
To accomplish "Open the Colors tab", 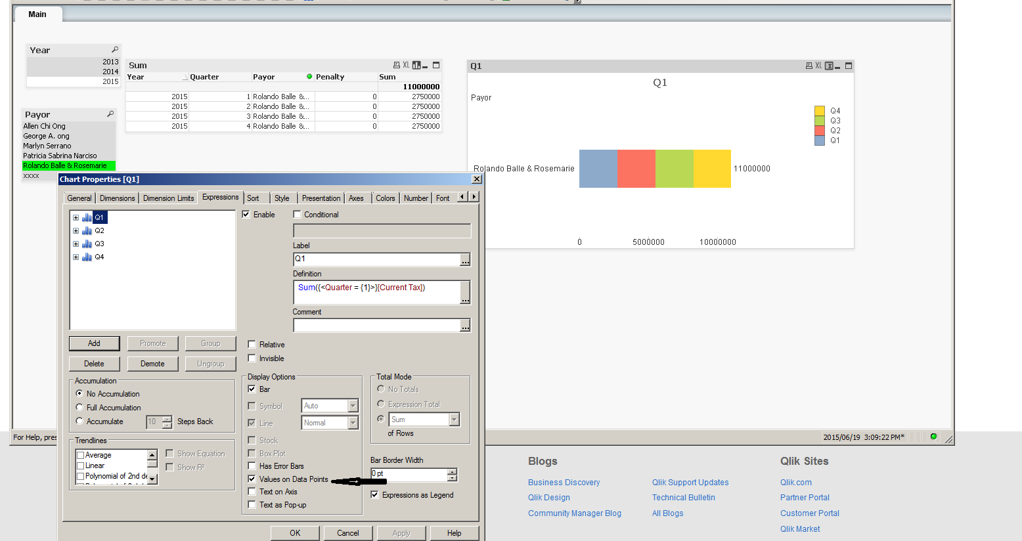I will [x=385, y=198].
